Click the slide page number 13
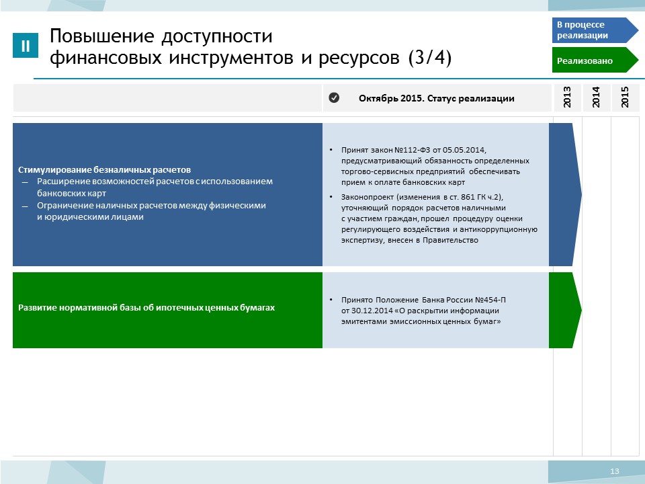This screenshot has width=645, height=484. click(x=615, y=471)
